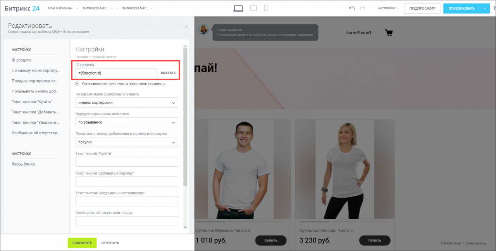The height and width of the screenshot is (251, 496).
Task: Click Купить for Футболка Женская Чистота
Action: (375, 240)
